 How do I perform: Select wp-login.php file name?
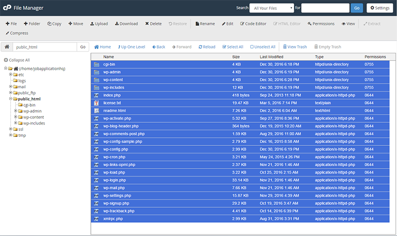(114, 180)
